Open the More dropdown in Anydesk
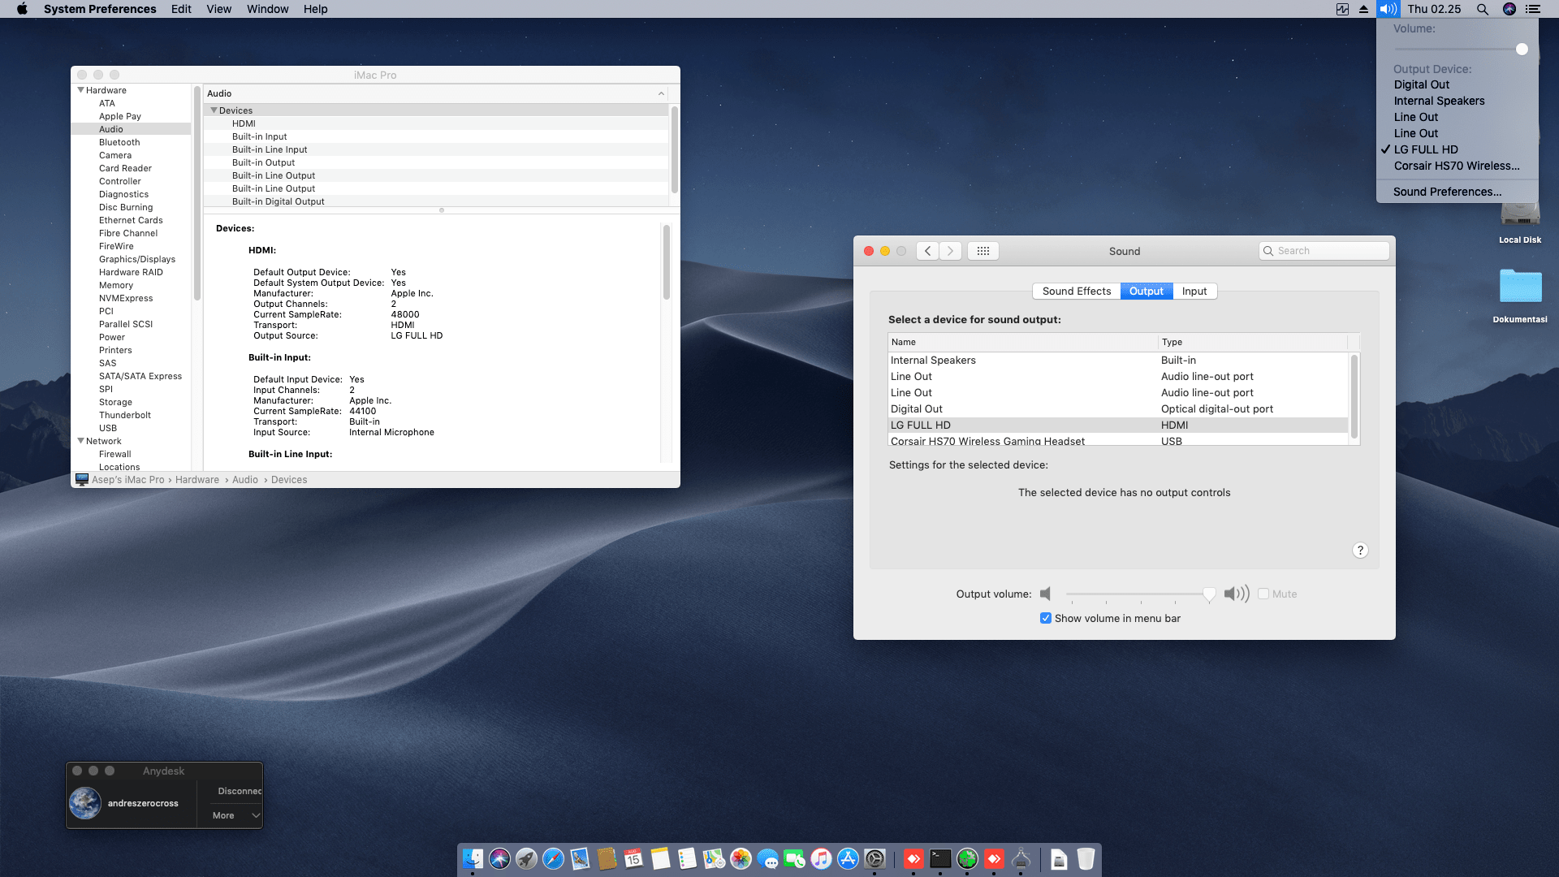 click(x=236, y=815)
